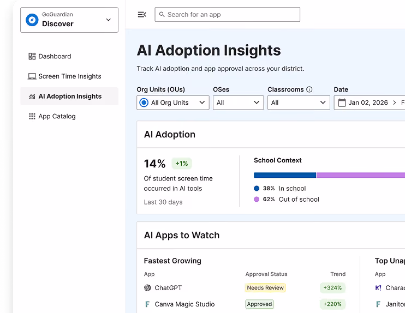Open the OSes dropdown
Screen dimensions: 405x313
pyautogui.click(x=238, y=103)
